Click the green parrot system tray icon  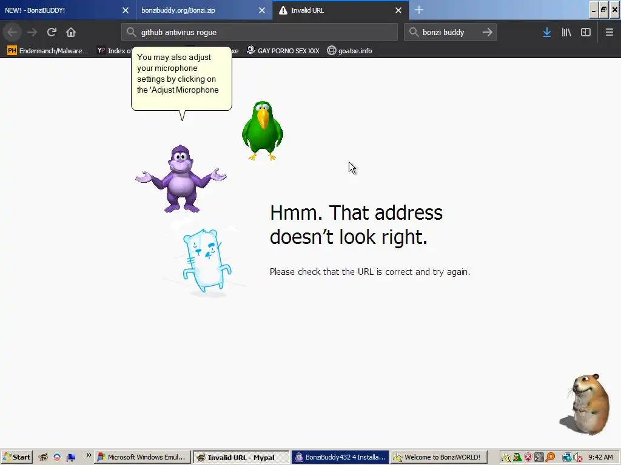[x=517, y=458]
